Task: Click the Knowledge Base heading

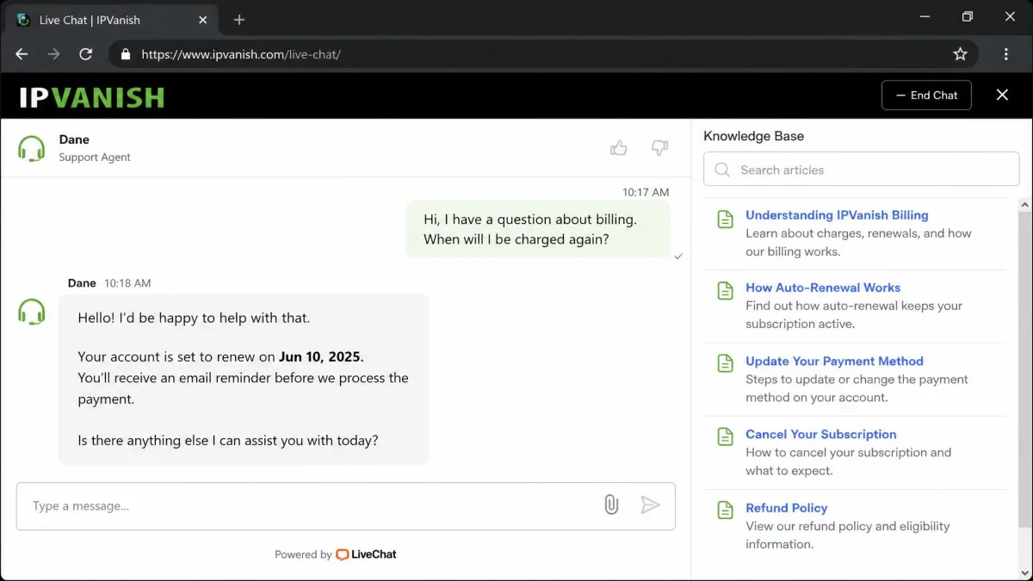Action: (753, 136)
